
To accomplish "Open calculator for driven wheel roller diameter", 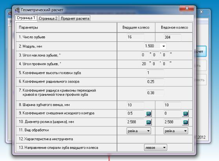I will (185, 122).
